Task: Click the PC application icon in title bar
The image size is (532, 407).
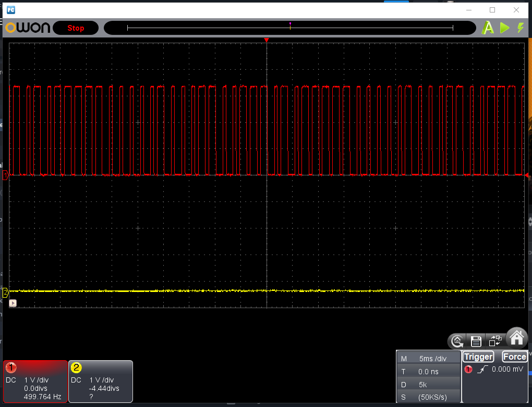Action: [x=11, y=10]
